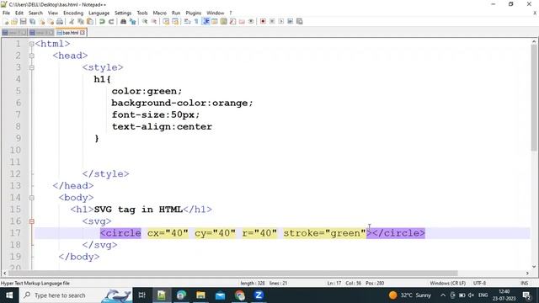Click the Save recorded macro icon
Screen dimensions: 539x303
300,21
